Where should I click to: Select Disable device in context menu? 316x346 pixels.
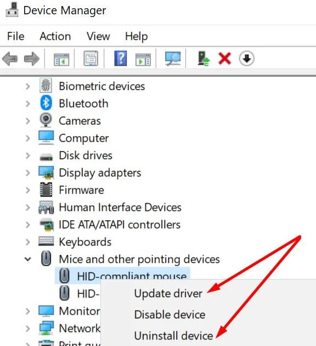point(170,315)
